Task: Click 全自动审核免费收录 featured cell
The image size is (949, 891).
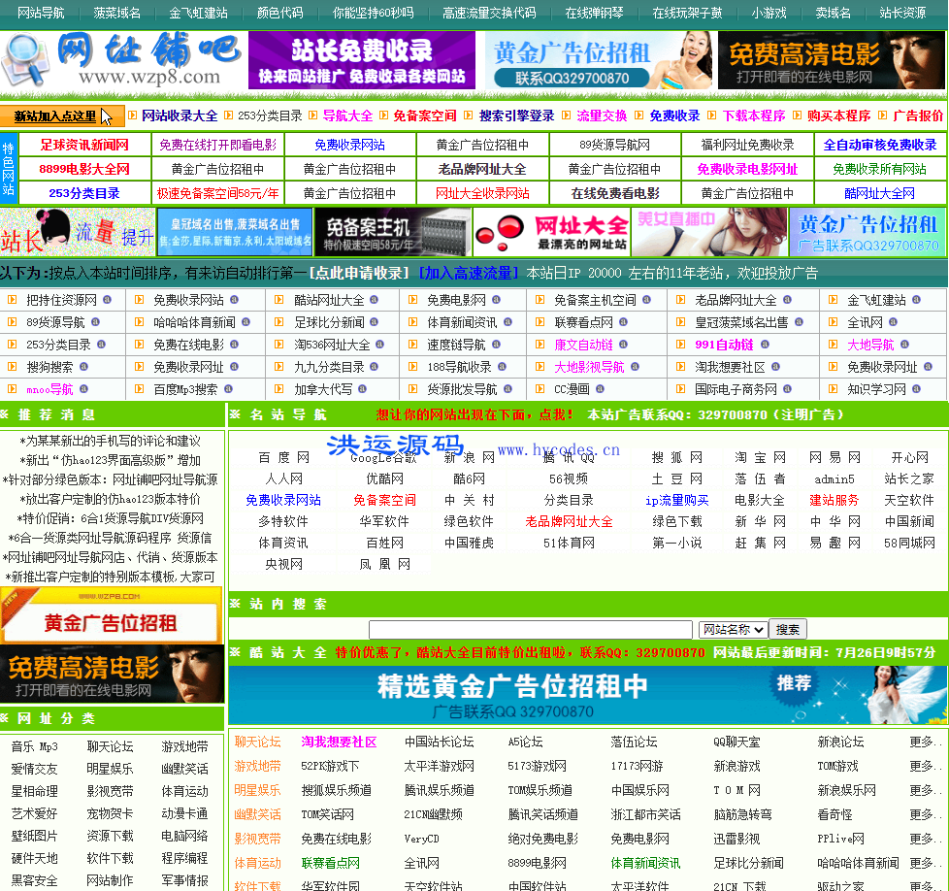Action: 879,145
